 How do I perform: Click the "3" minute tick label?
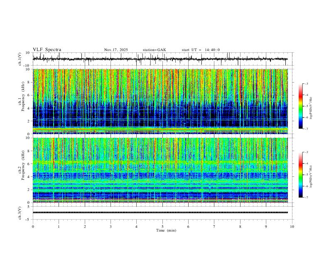pos(110,227)
